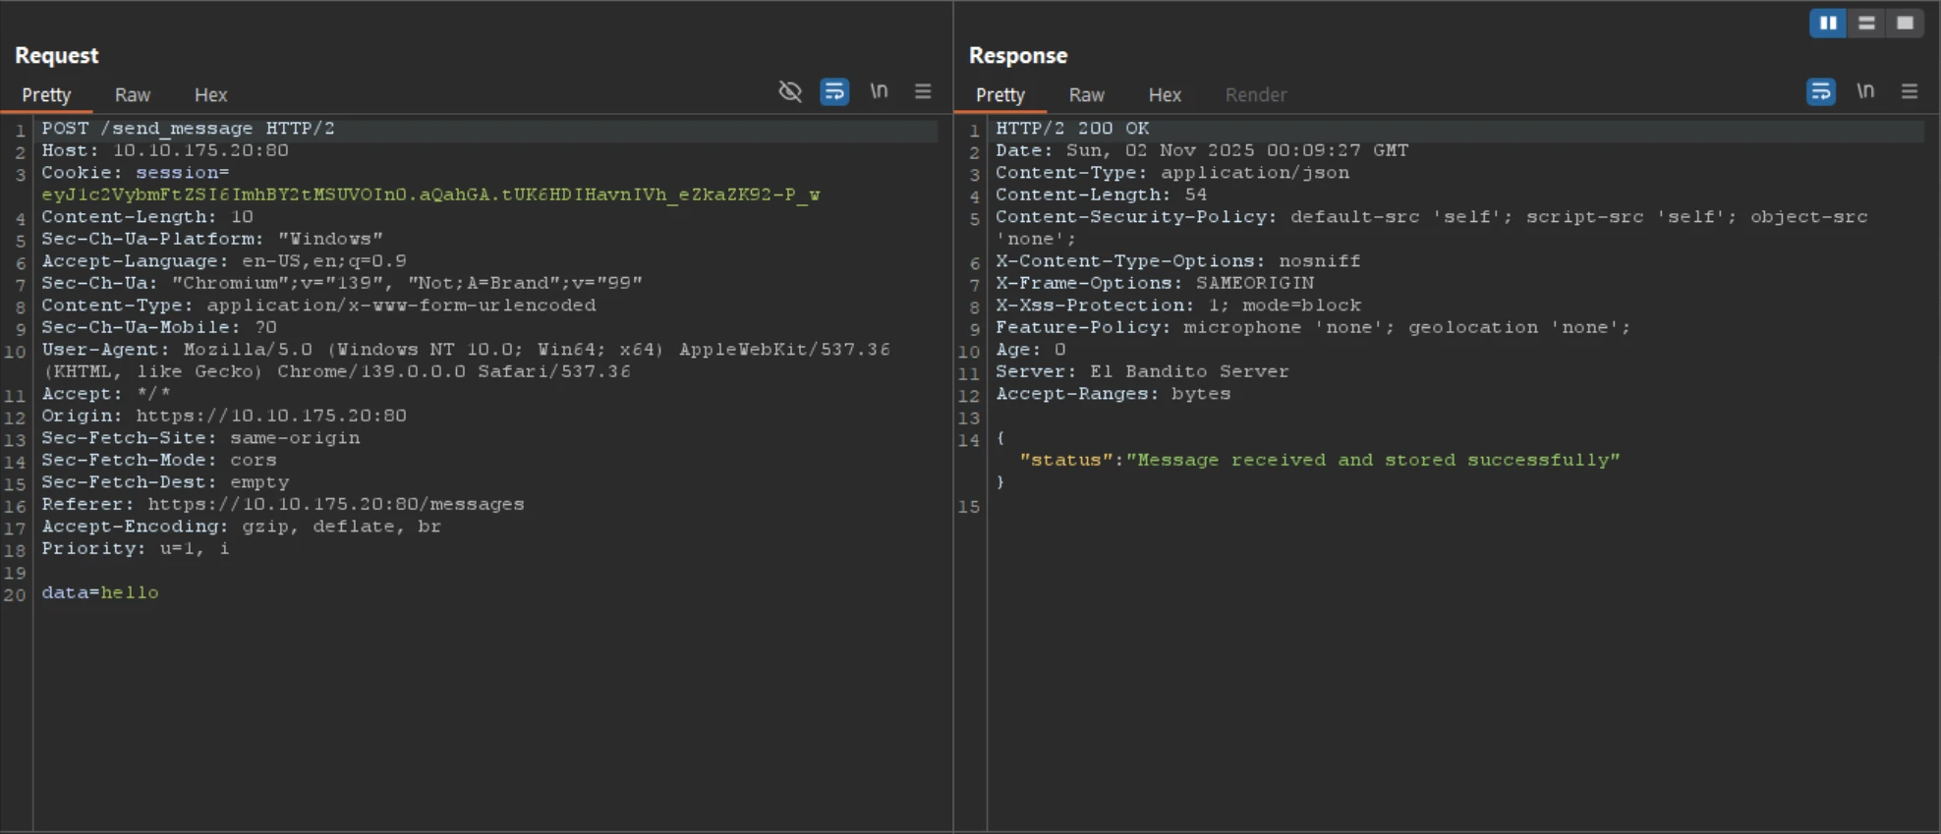
Task: Click the data=hello request body line
Action: pyautogui.click(x=100, y=592)
